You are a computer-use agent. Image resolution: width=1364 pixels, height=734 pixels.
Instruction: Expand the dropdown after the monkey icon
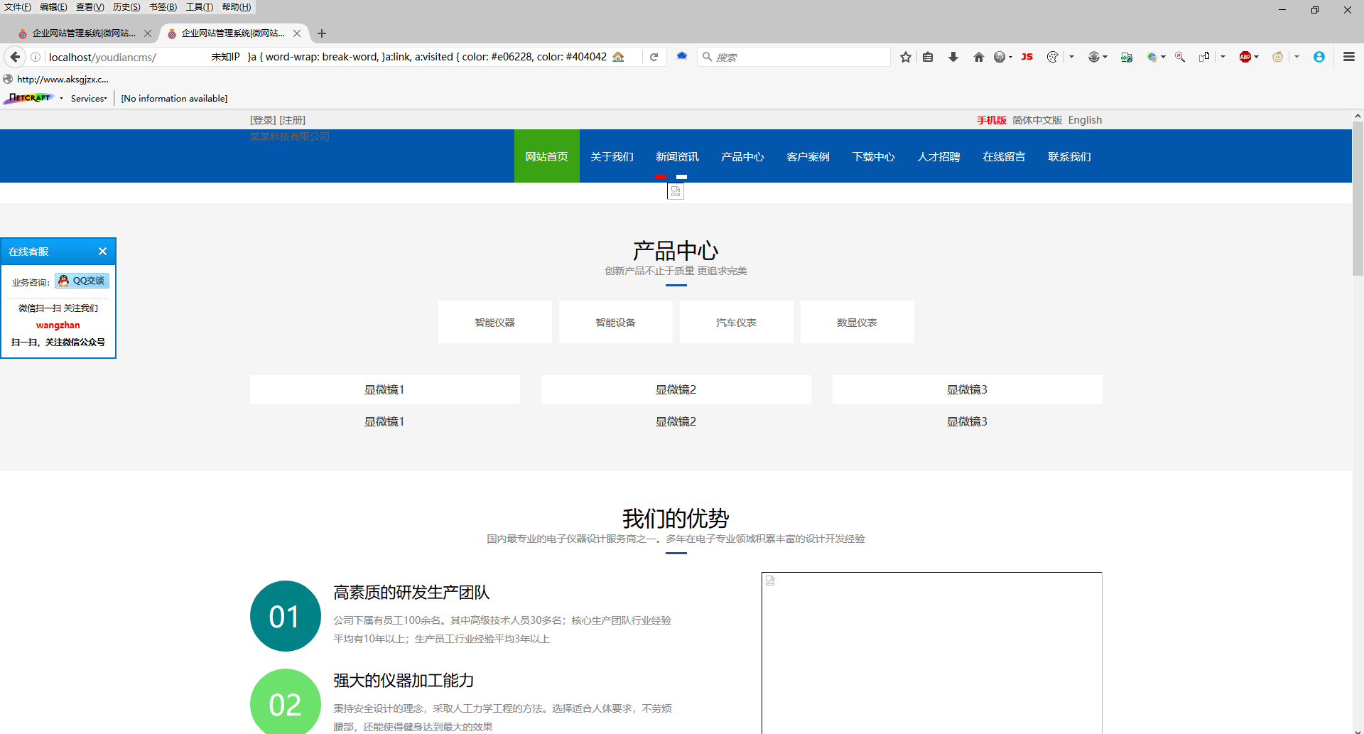tap(1297, 57)
